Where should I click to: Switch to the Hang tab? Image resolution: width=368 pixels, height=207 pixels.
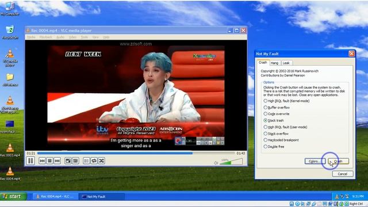[x=274, y=63]
